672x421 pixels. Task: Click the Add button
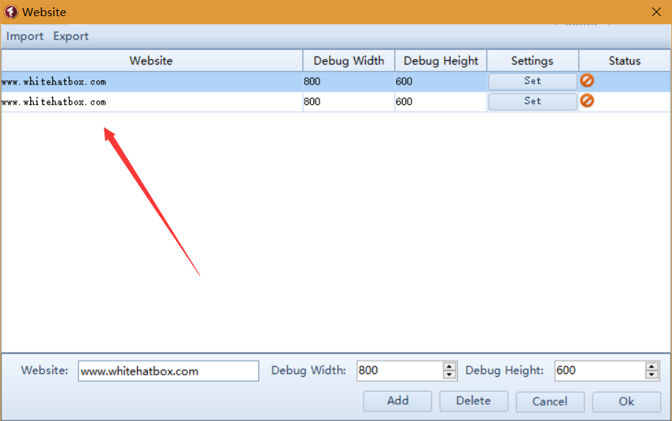click(x=397, y=401)
